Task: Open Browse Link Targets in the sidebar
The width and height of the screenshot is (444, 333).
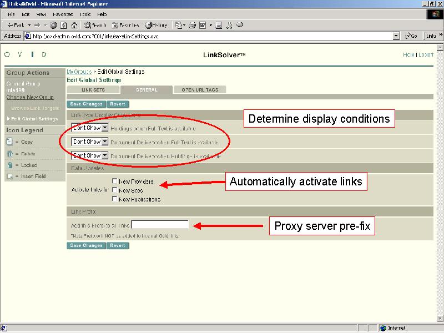Action: click(x=35, y=108)
